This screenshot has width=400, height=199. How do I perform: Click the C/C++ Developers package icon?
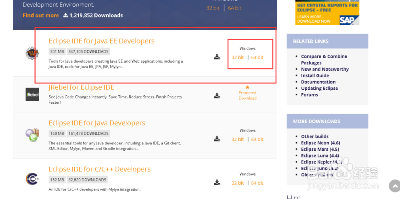click(x=32, y=179)
